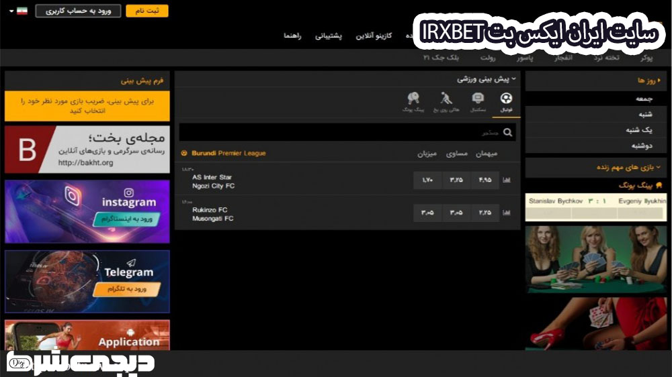
Task: Click the میهمان column header
Action: click(x=487, y=153)
